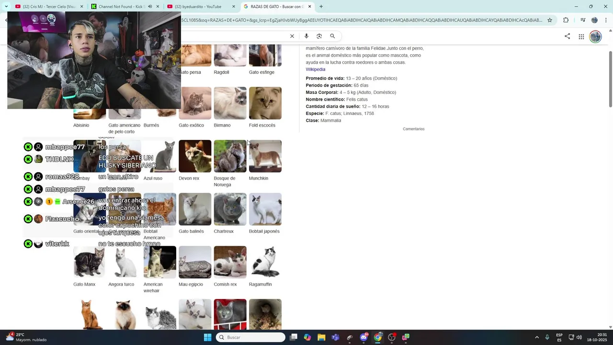Click the Abisinio breed label
This screenshot has width=613, height=345.
pyautogui.click(x=81, y=126)
